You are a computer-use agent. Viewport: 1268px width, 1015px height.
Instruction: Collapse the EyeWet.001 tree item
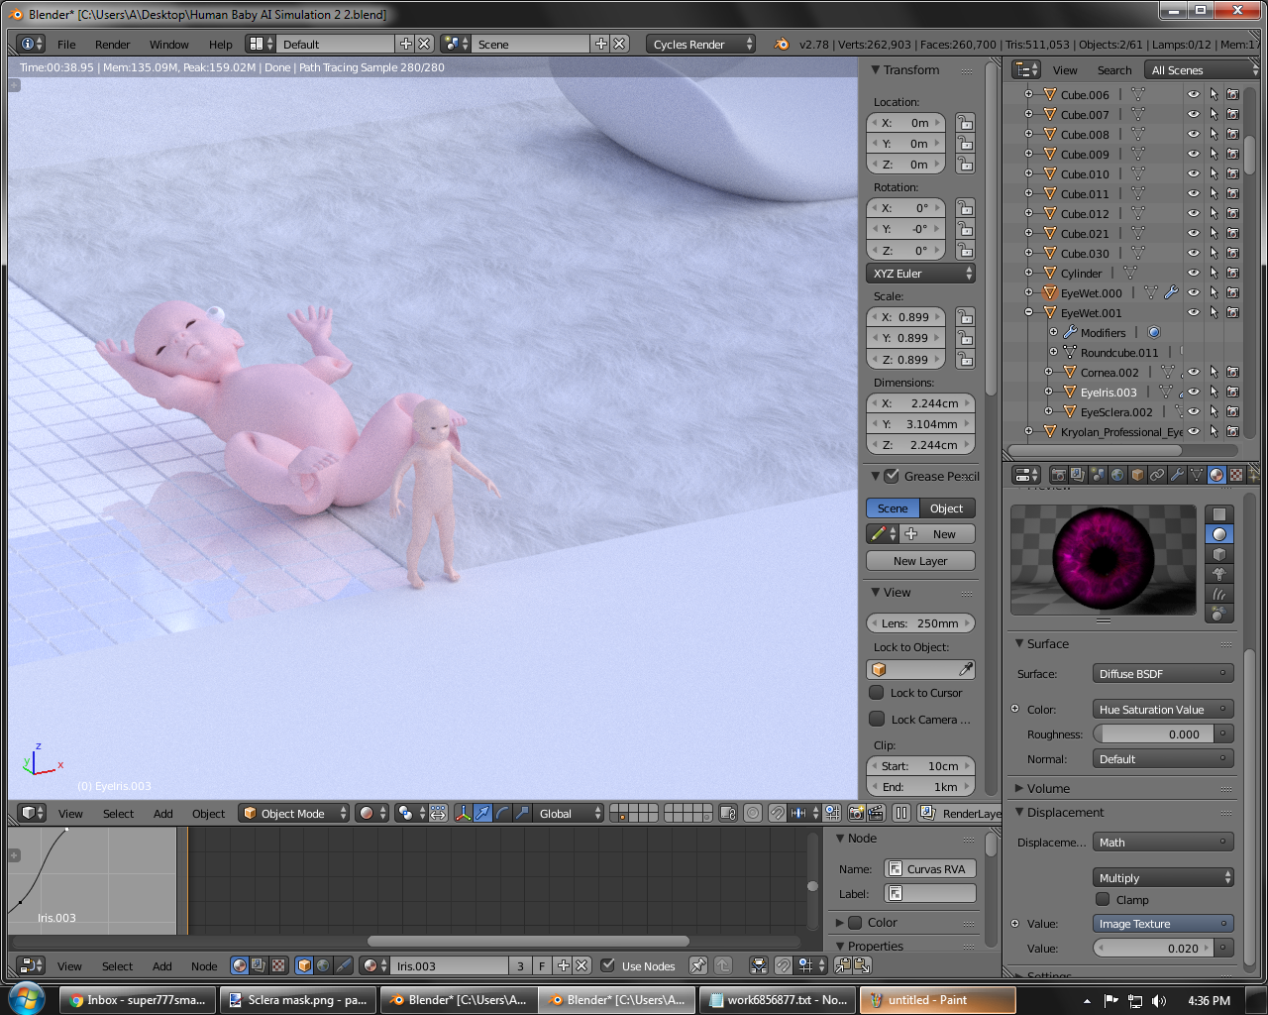(x=1029, y=313)
